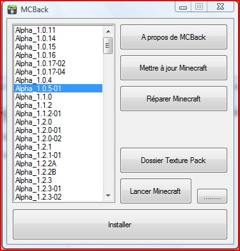Click 'Mettre à jour Minecraft' button
The image size is (240, 251).
(x=173, y=68)
